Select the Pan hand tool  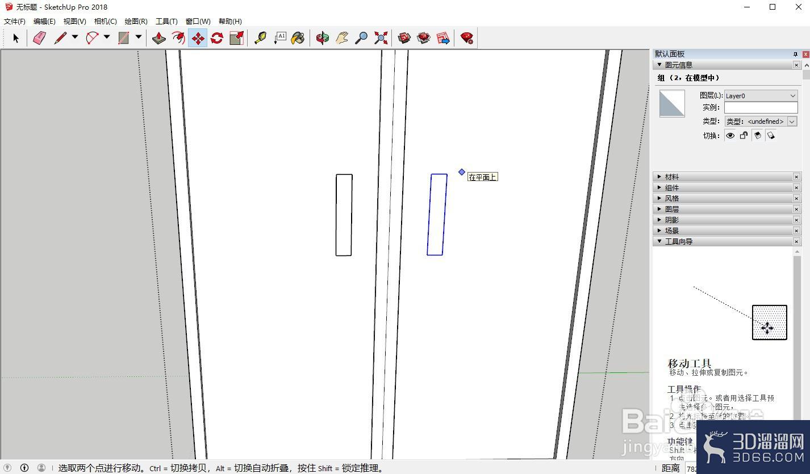point(342,38)
